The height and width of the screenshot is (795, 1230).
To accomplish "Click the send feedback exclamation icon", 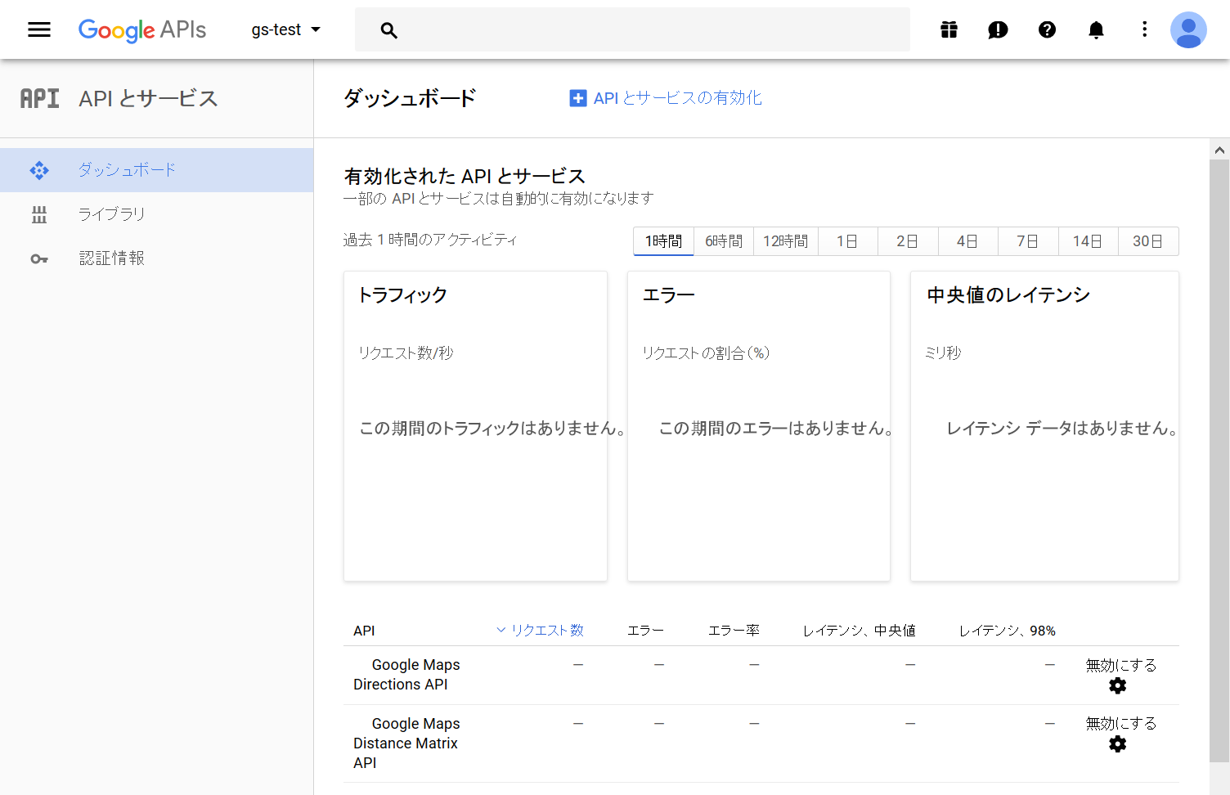I will click(998, 30).
